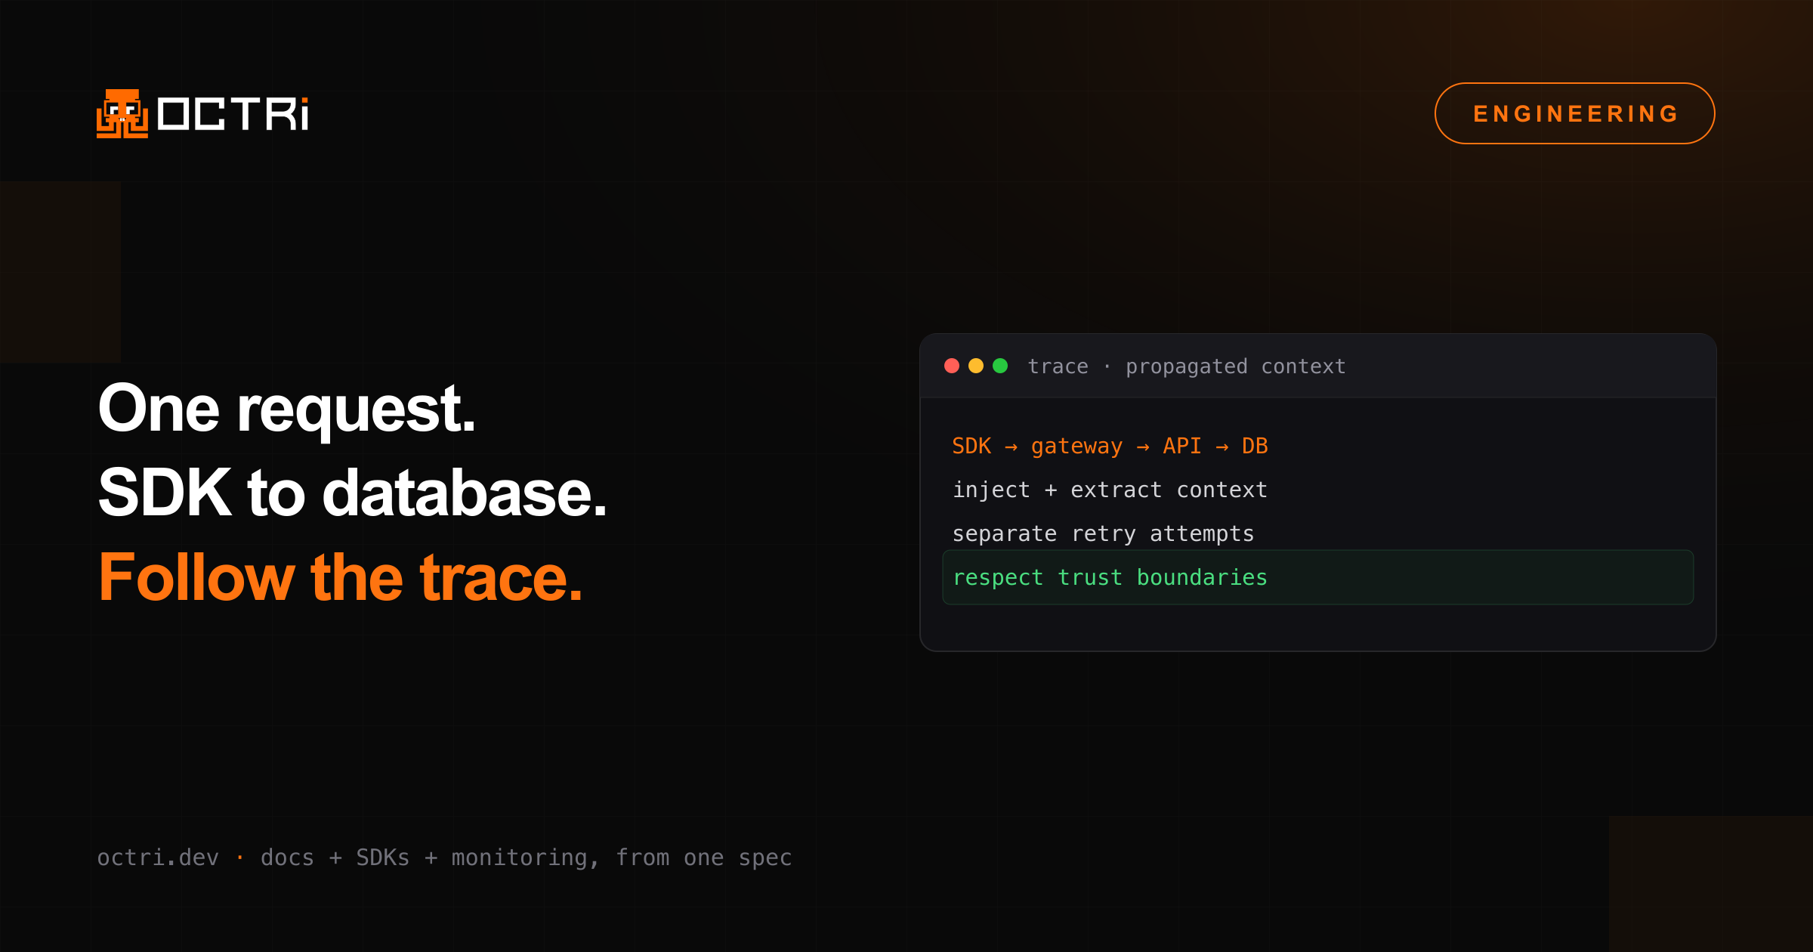The width and height of the screenshot is (1813, 952).
Task: Click the 'separate retry attempts' line
Action: click(x=1103, y=533)
